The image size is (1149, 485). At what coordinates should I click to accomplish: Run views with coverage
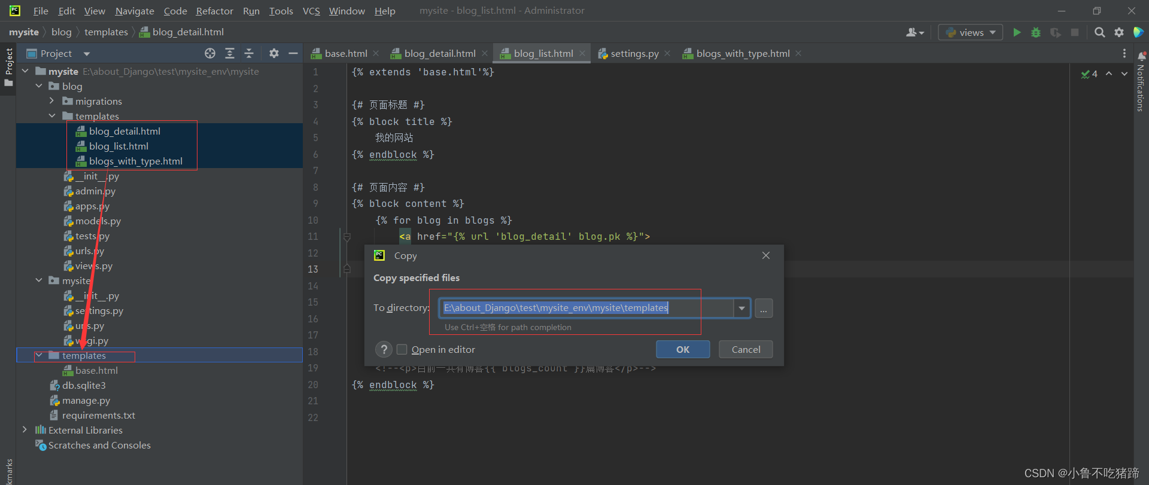[x=1056, y=32]
